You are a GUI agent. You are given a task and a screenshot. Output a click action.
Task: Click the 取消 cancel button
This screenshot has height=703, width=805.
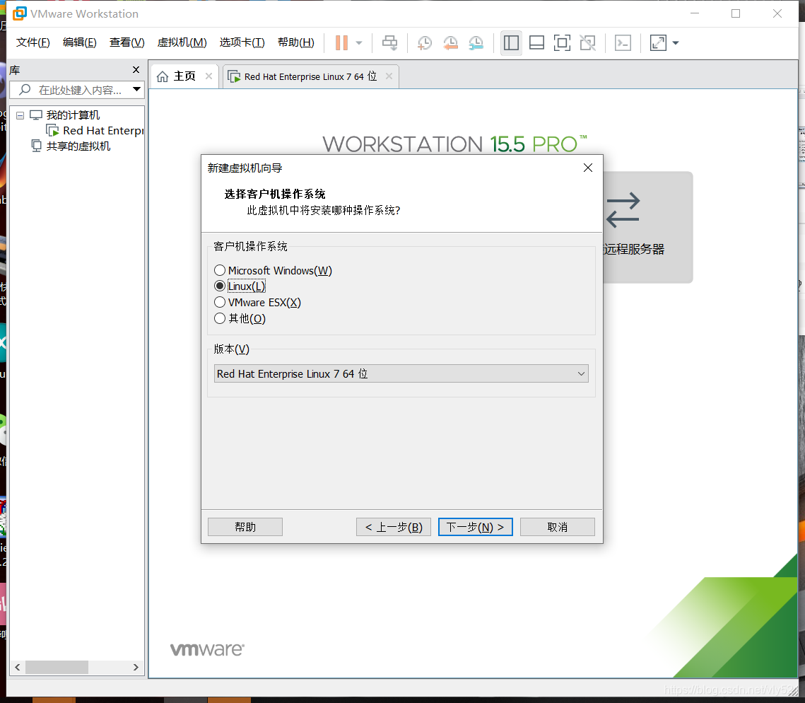[x=558, y=527]
